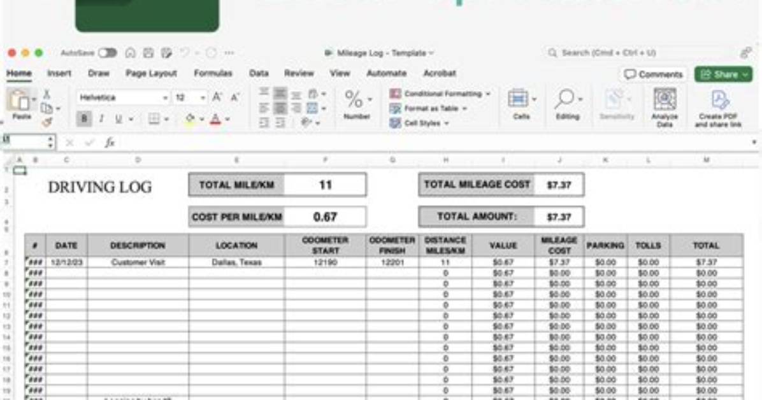The width and height of the screenshot is (762, 400).
Task: Toggle Italic formatting
Action: pyautogui.click(x=101, y=118)
